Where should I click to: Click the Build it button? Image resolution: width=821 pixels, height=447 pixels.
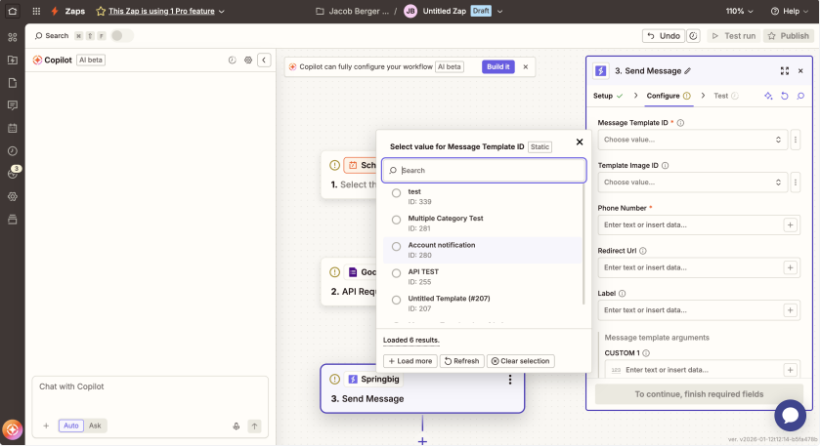(497, 67)
